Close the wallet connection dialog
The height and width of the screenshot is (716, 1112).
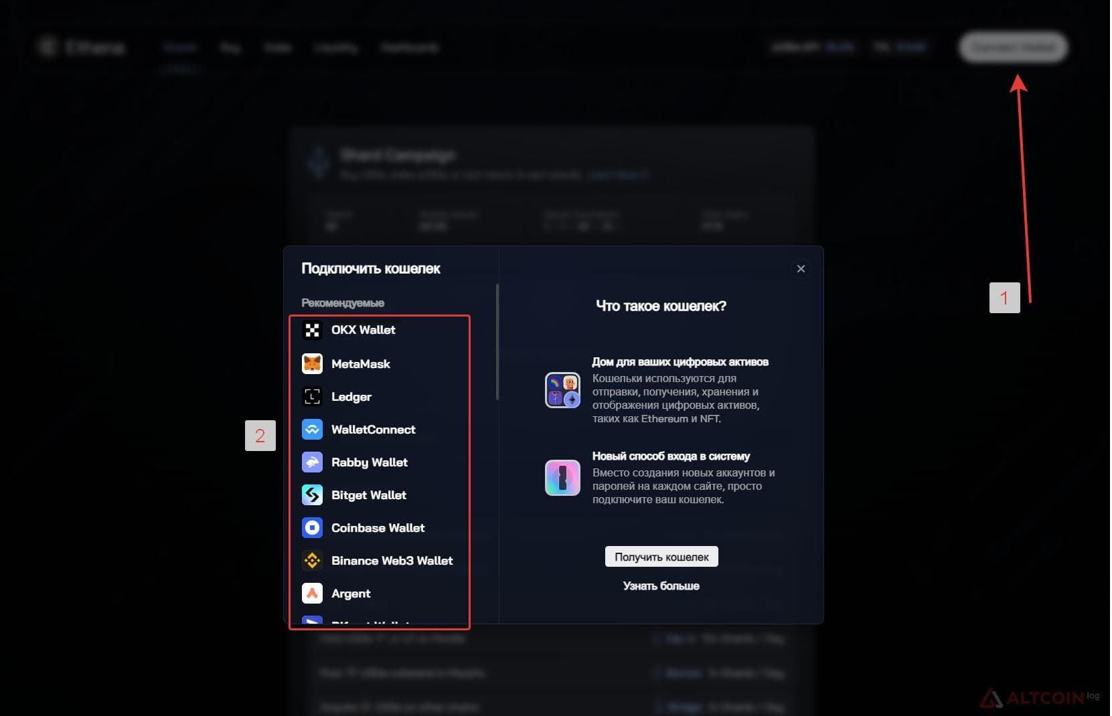tap(801, 269)
